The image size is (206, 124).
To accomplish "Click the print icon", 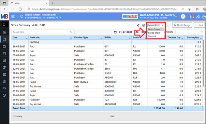I will (x=144, y=25).
